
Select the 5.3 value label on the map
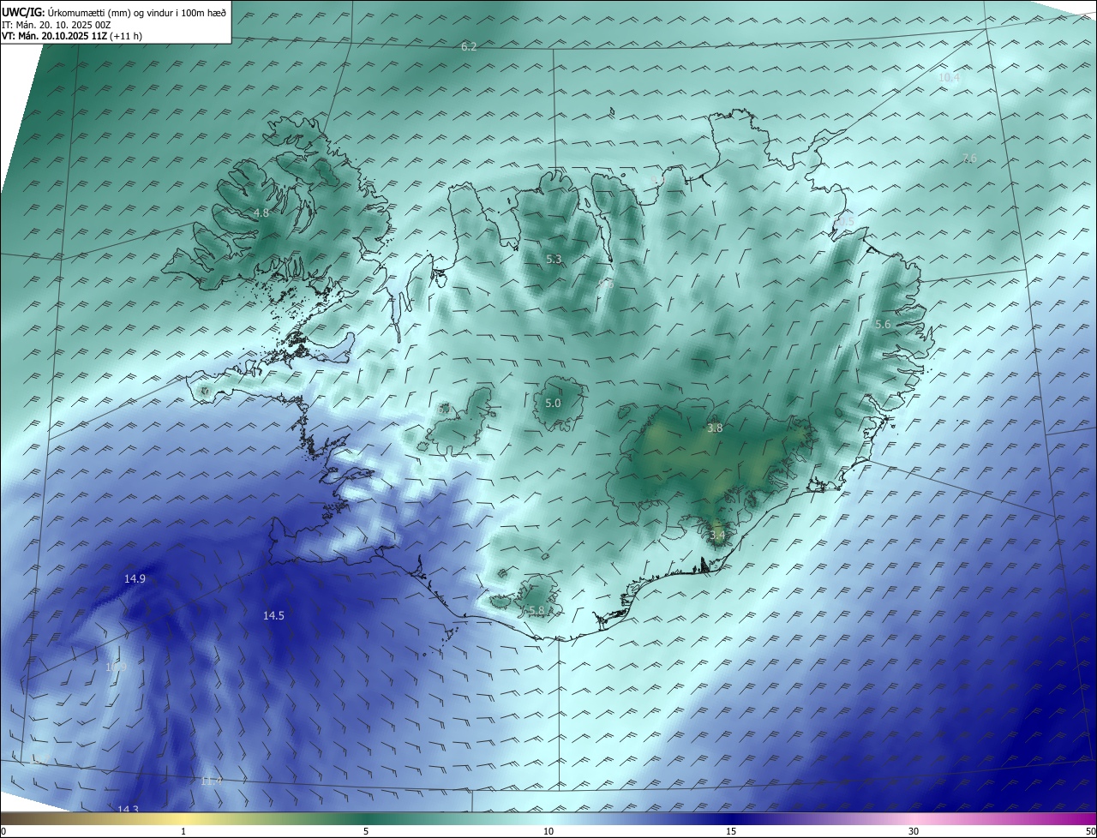click(x=554, y=259)
